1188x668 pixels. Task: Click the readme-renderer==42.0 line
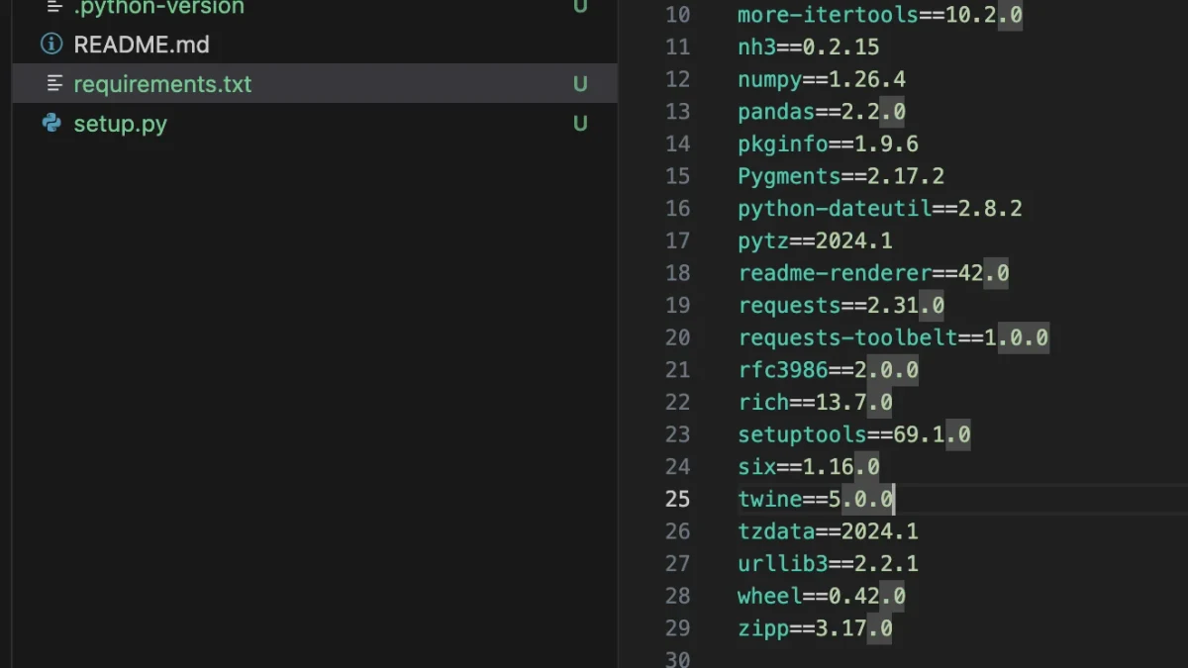point(873,273)
